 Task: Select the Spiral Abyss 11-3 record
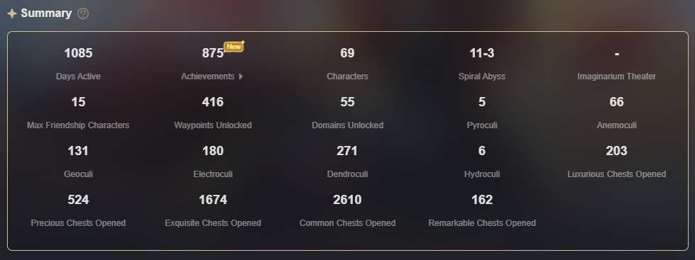pos(482,64)
